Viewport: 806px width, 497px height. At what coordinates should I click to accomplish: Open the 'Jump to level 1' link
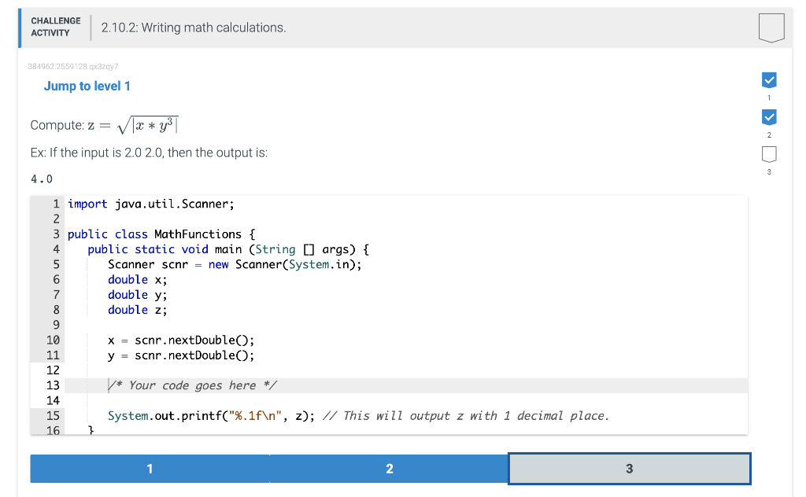87,87
